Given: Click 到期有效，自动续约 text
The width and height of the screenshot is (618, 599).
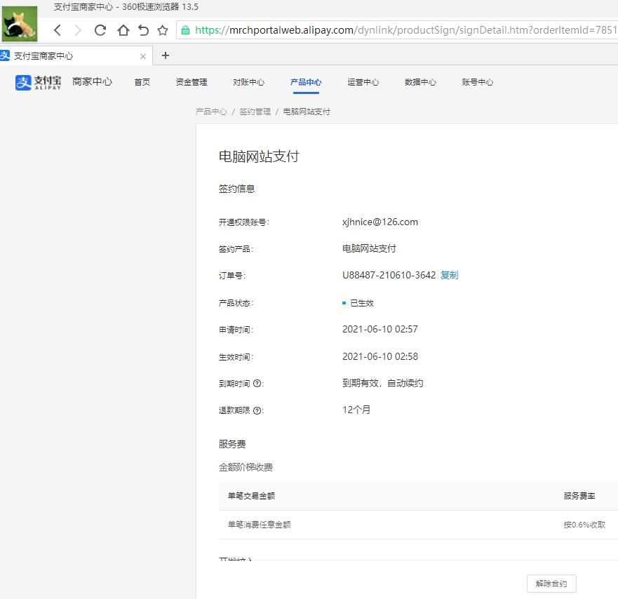Looking at the screenshot, I should coord(383,383).
